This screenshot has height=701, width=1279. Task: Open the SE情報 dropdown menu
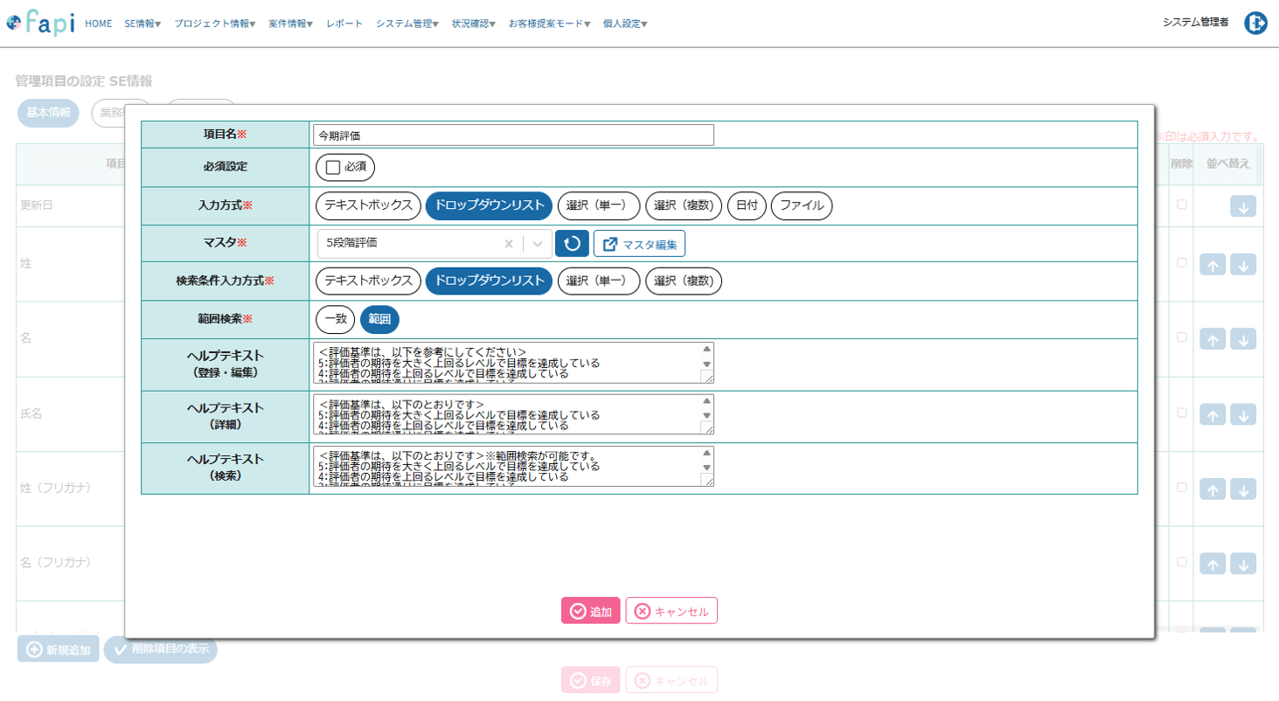click(x=142, y=24)
